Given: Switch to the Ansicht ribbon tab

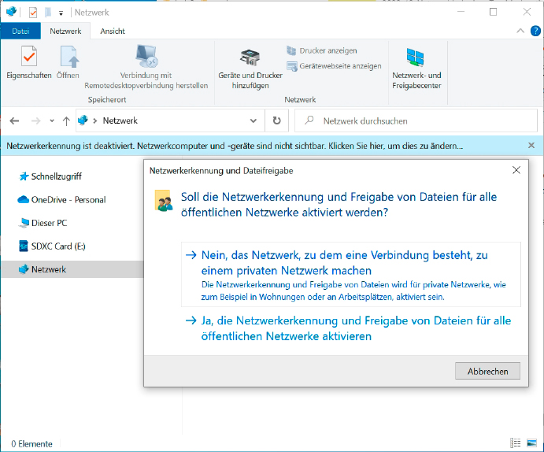Looking at the screenshot, I should pos(113,31).
